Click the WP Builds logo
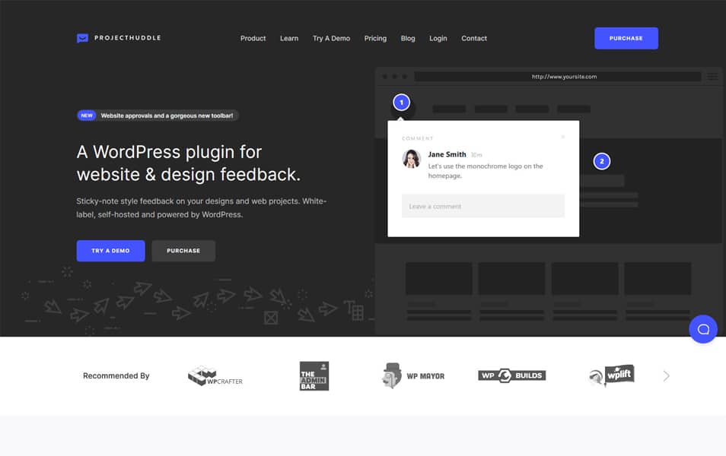 coord(511,375)
